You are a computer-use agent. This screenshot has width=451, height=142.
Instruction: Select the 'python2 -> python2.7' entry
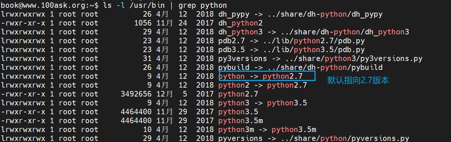point(263,85)
